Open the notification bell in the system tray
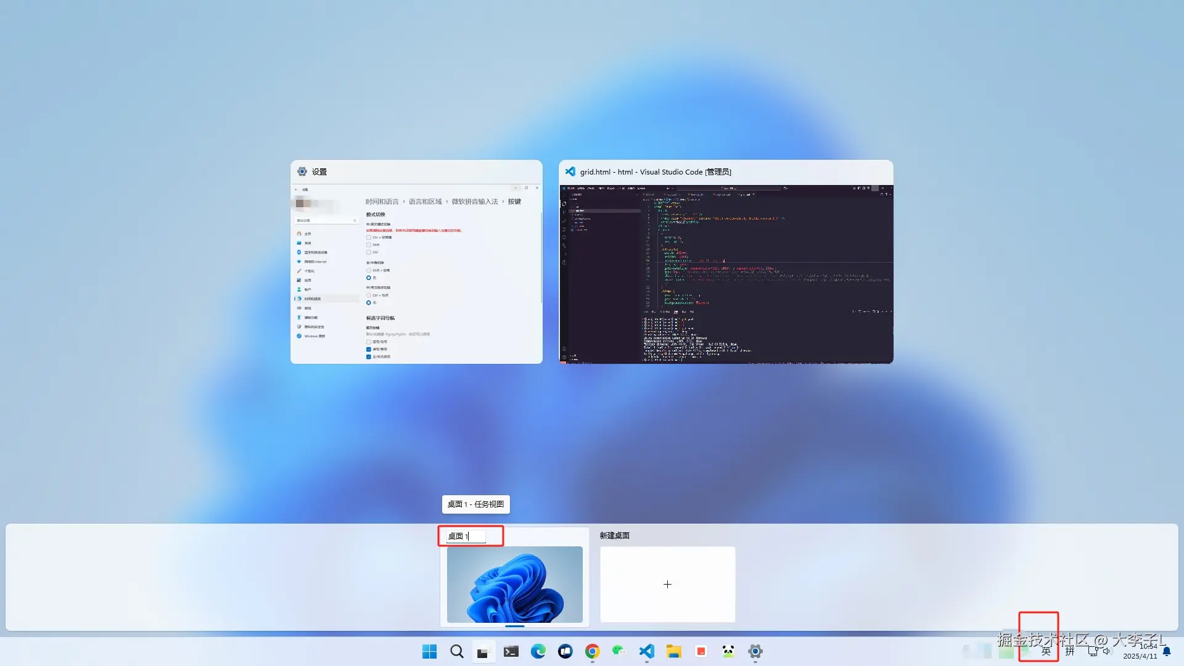 (1166, 651)
